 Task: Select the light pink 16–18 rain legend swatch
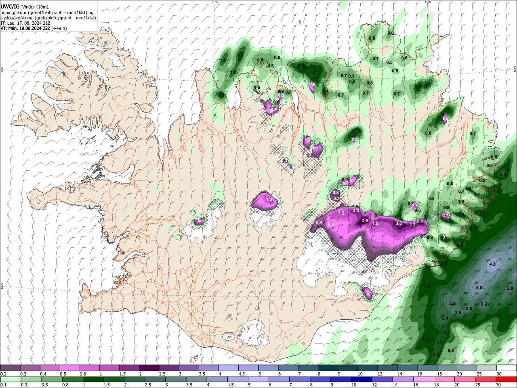[424, 379]
